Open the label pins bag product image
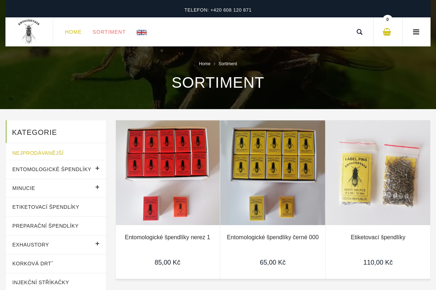The height and width of the screenshot is (290, 436). pos(378,173)
